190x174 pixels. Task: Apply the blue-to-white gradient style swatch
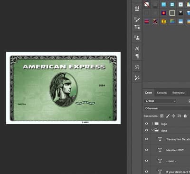180,21
